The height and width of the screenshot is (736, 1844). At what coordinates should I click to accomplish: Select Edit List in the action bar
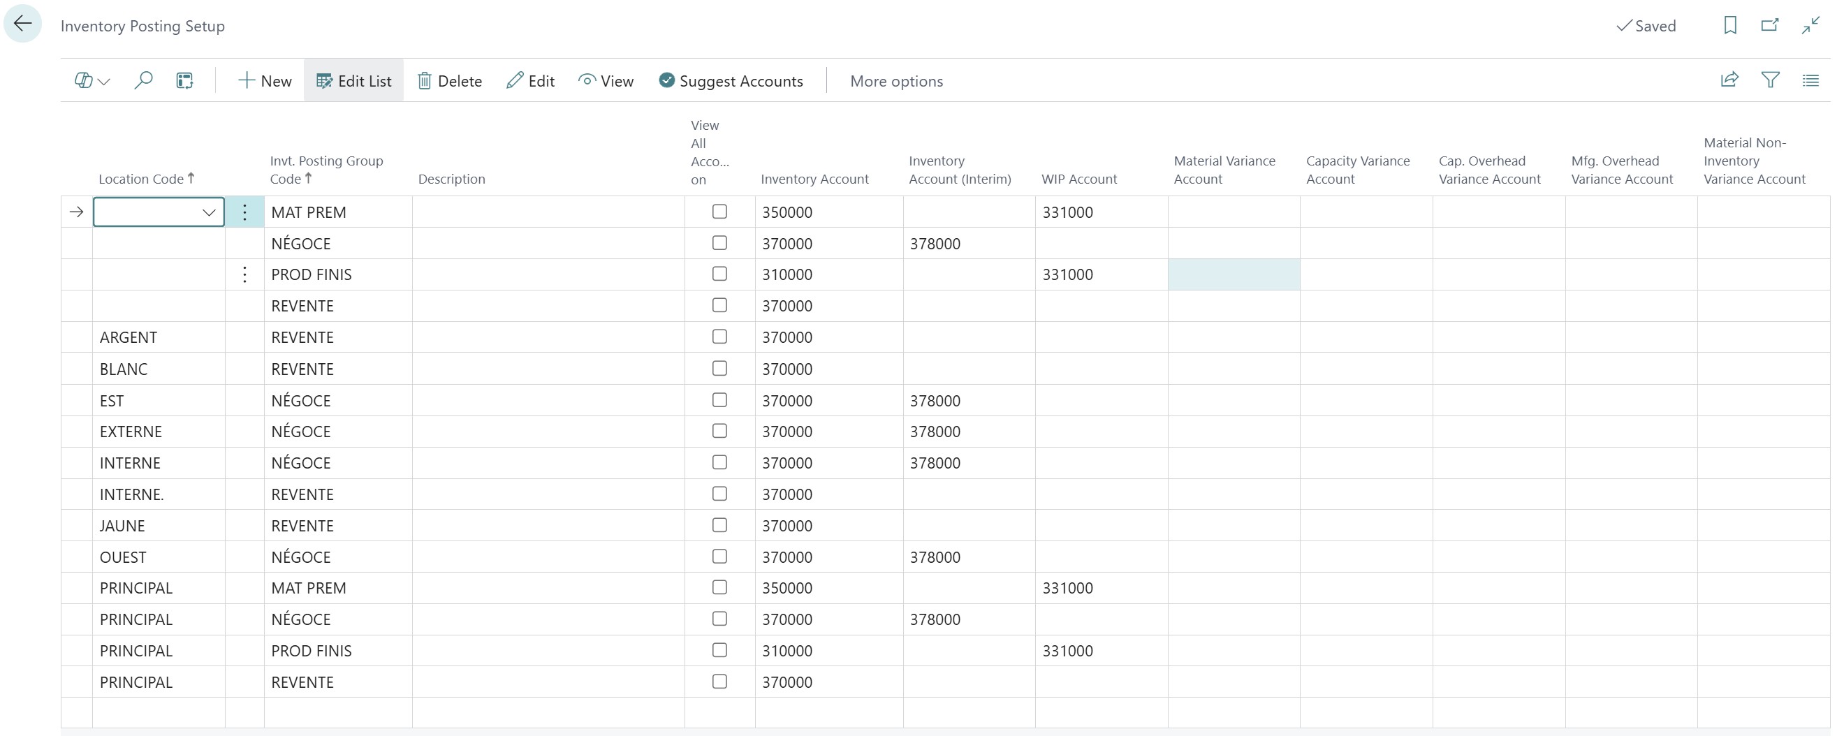click(x=353, y=81)
